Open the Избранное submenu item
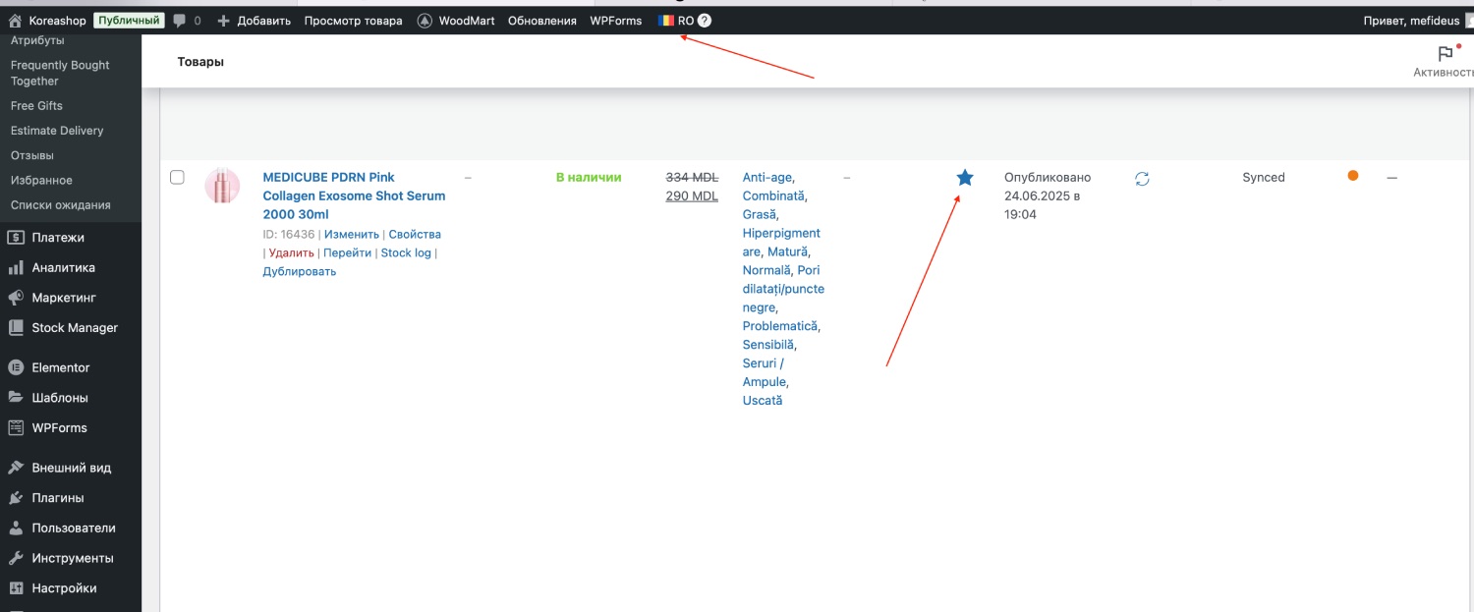The image size is (1474, 612). coord(41,181)
